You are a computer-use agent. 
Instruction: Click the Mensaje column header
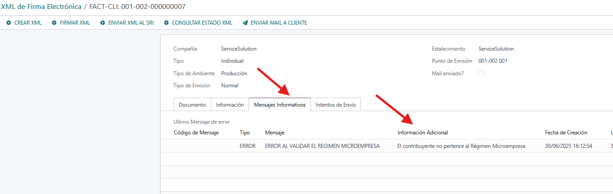coord(275,133)
